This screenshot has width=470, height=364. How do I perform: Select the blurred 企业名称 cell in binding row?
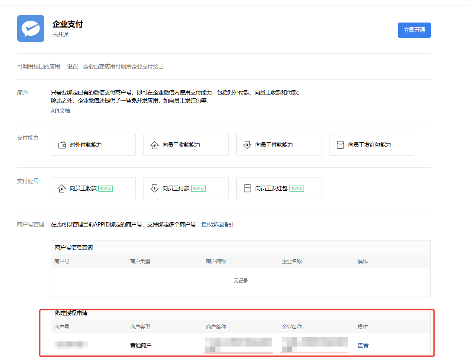(x=314, y=344)
